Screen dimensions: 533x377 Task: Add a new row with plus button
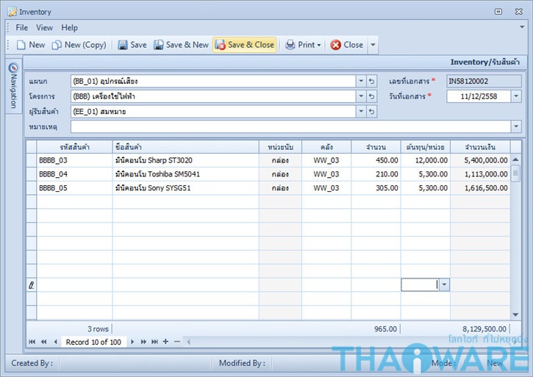[x=165, y=342]
